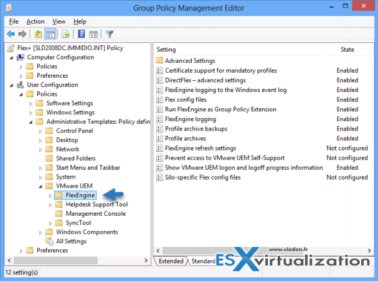Viewport: 378px width, 281px height.
Task: Click the All Settings icon in tree
Action: (49, 241)
